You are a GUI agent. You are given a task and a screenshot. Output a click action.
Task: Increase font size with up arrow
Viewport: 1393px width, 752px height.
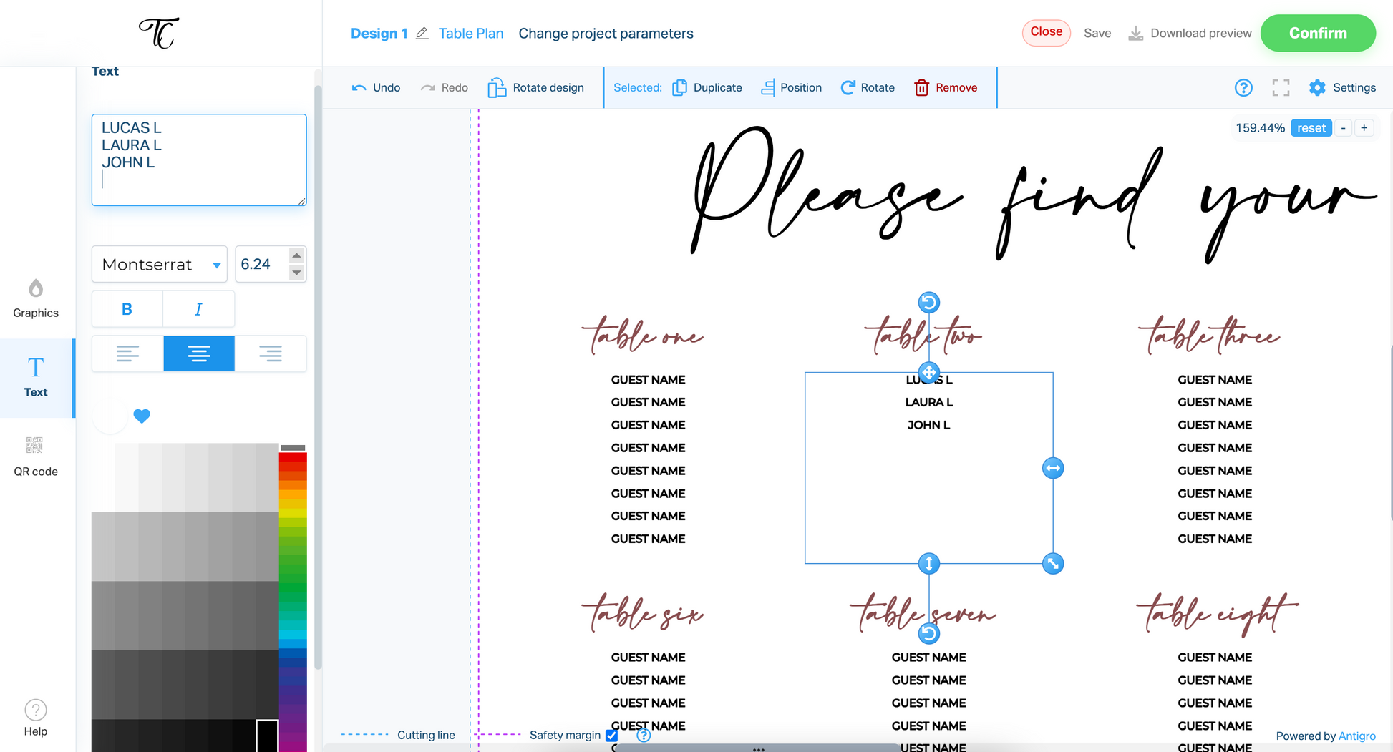coord(296,255)
